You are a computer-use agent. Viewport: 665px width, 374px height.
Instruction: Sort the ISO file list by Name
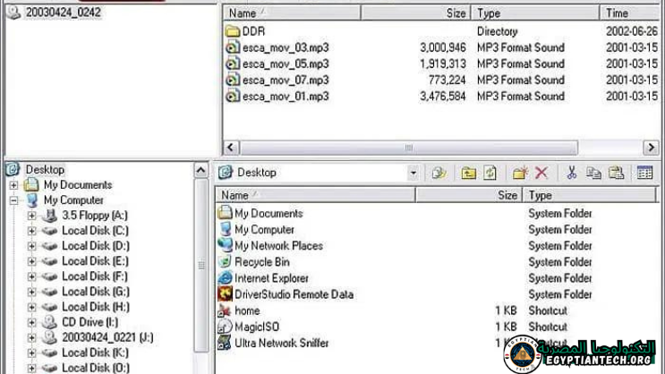point(292,13)
